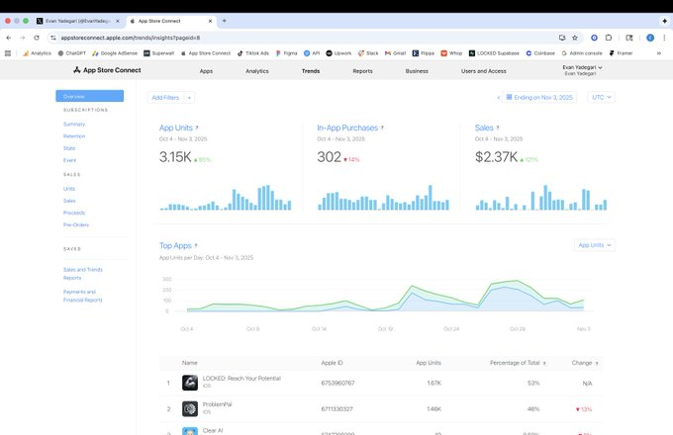673x435 pixels.
Task: Open the Chrome extensions puzzle icon
Action: tap(609, 38)
